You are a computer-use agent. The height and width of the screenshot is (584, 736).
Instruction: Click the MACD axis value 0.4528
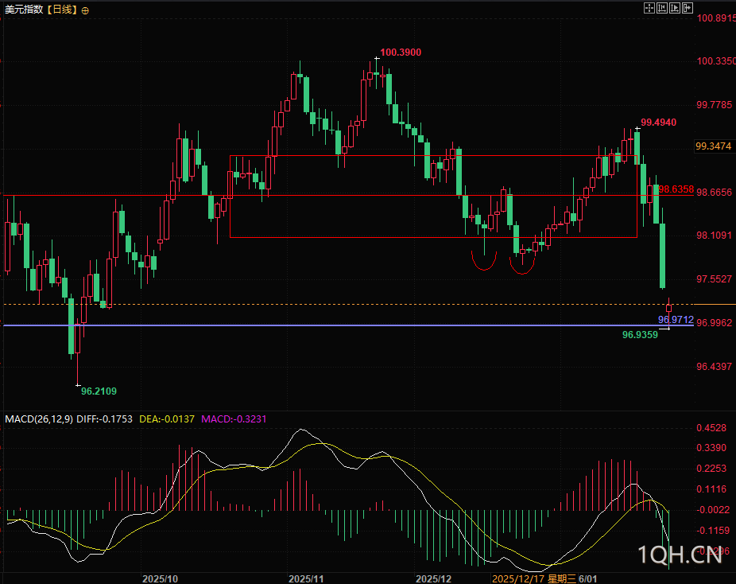pos(711,428)
